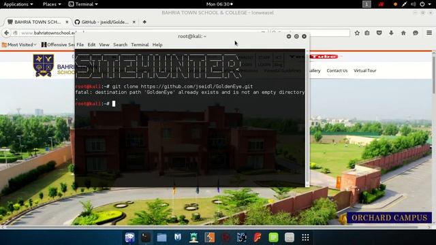Open terminal Search menu
This screenshot has height=245, width=436.
[120, 45]
